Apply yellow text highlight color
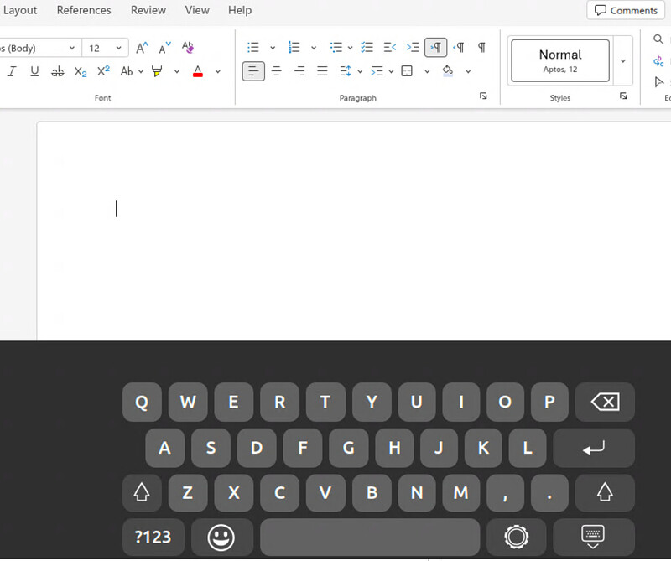 pos(157,71)
